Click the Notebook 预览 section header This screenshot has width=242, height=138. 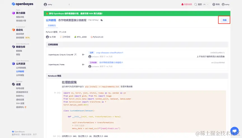click(x=137, y=76)
